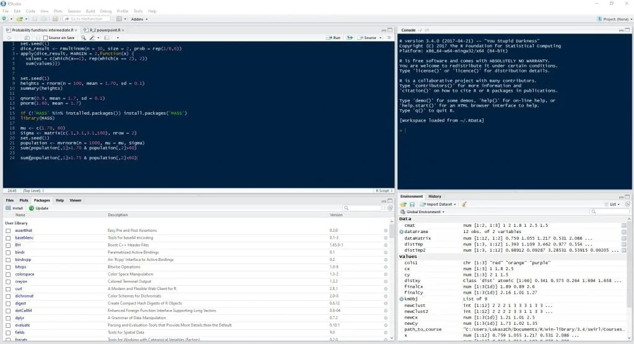The image size is (634, 344).
Task: Check the dplyr package checkbox
Action: pyautogui.click(x=8, y=318)
